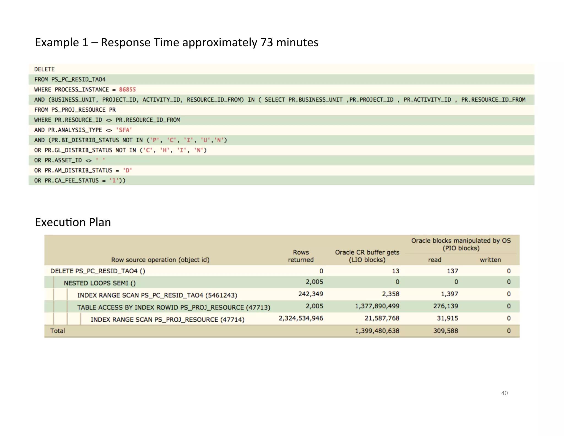Click the 'Execution Plan' heading
The width and height of the screenshot is (564, 436).
[73, 222]
